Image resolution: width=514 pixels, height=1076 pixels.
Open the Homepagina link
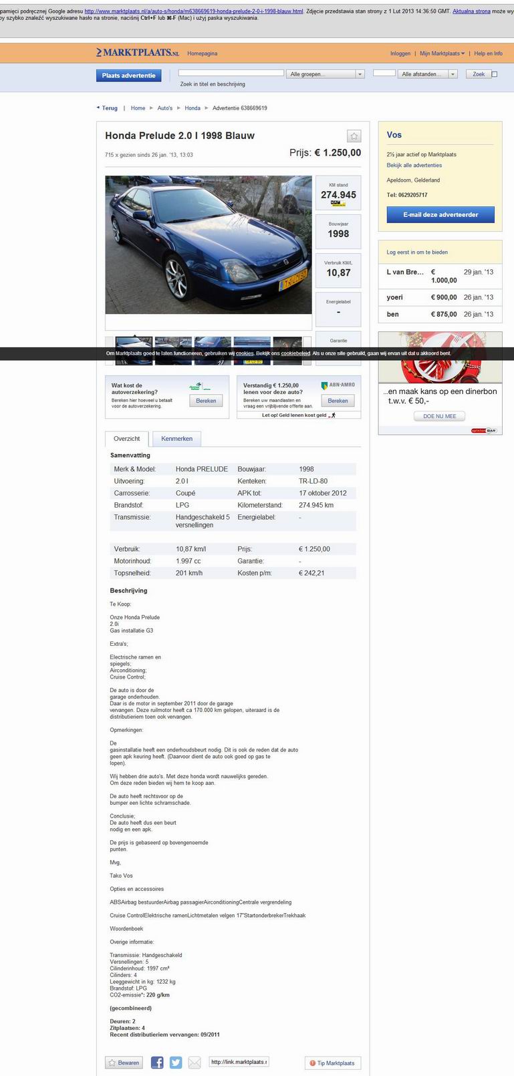click(202, 53)
